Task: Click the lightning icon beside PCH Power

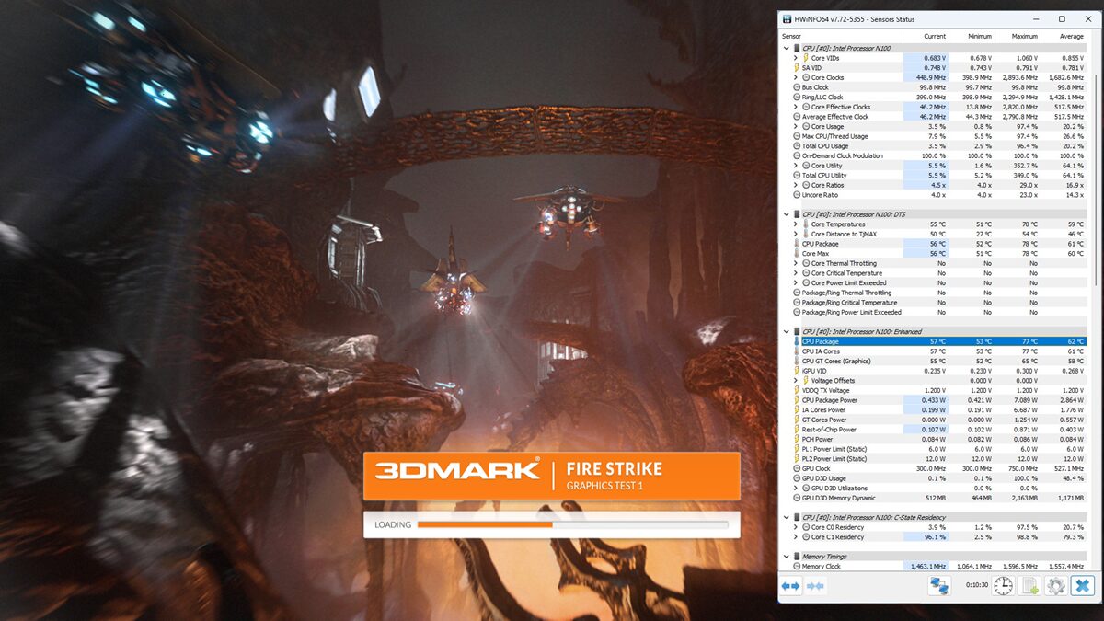Action: click(x=797, y=439)
